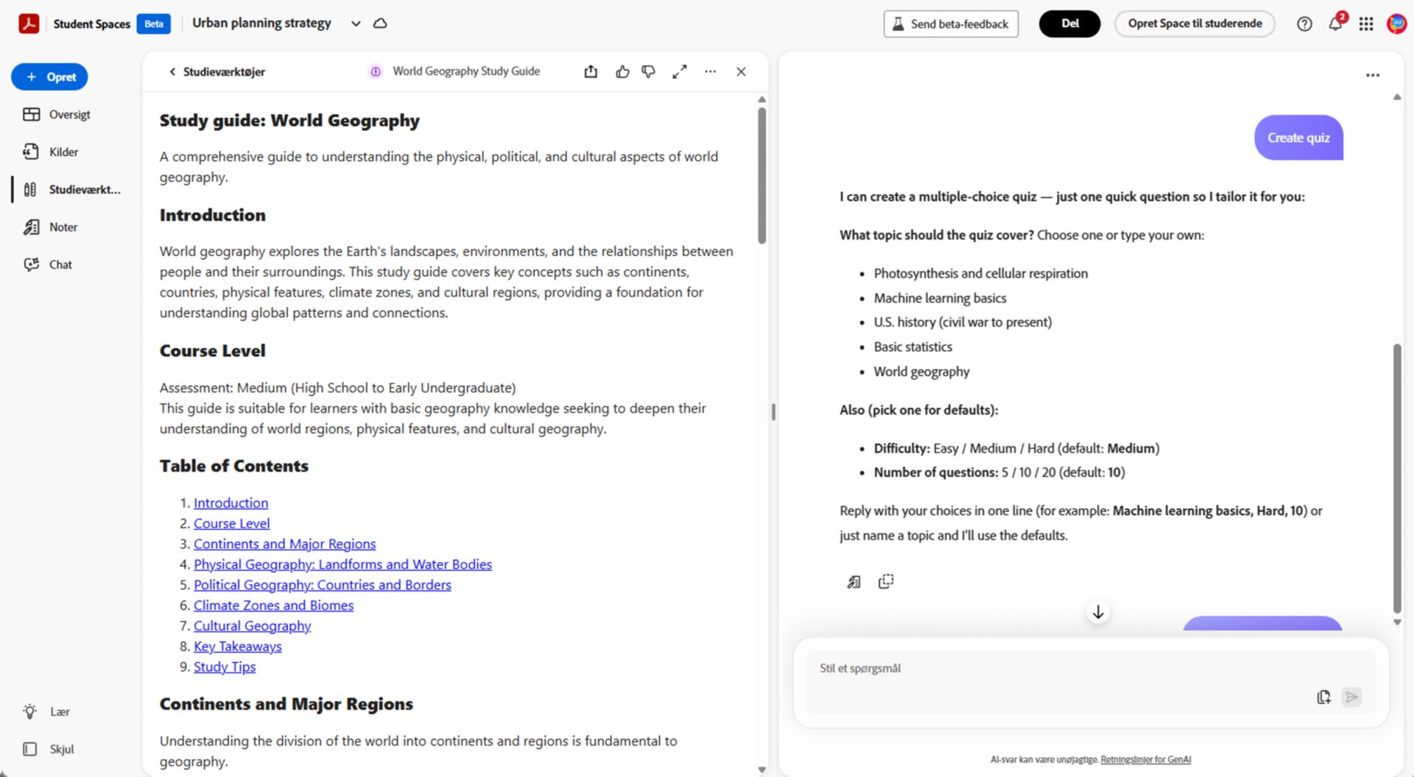1414x777 pixels.
Task: Click the Table of Contents heading
Action: coord(234,466)
